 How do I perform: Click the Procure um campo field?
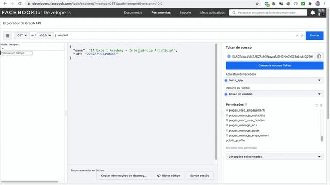pyautogui.click(x=16, y=53)
